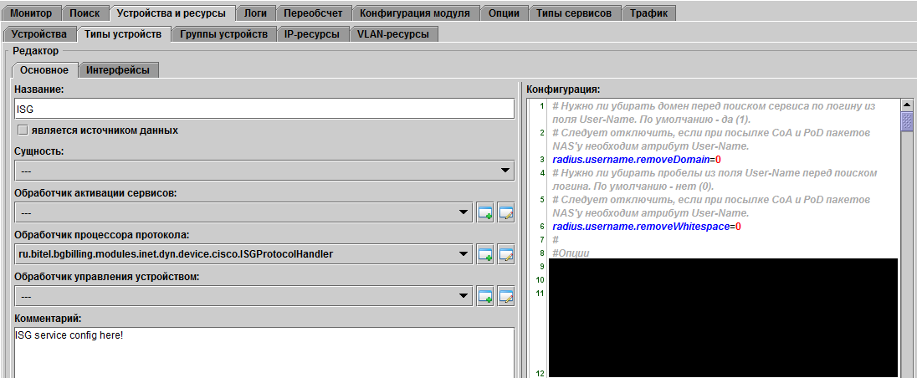
Task: Click into the Комментарий text area
Action: pyautogui.click(x=264, y=352)
